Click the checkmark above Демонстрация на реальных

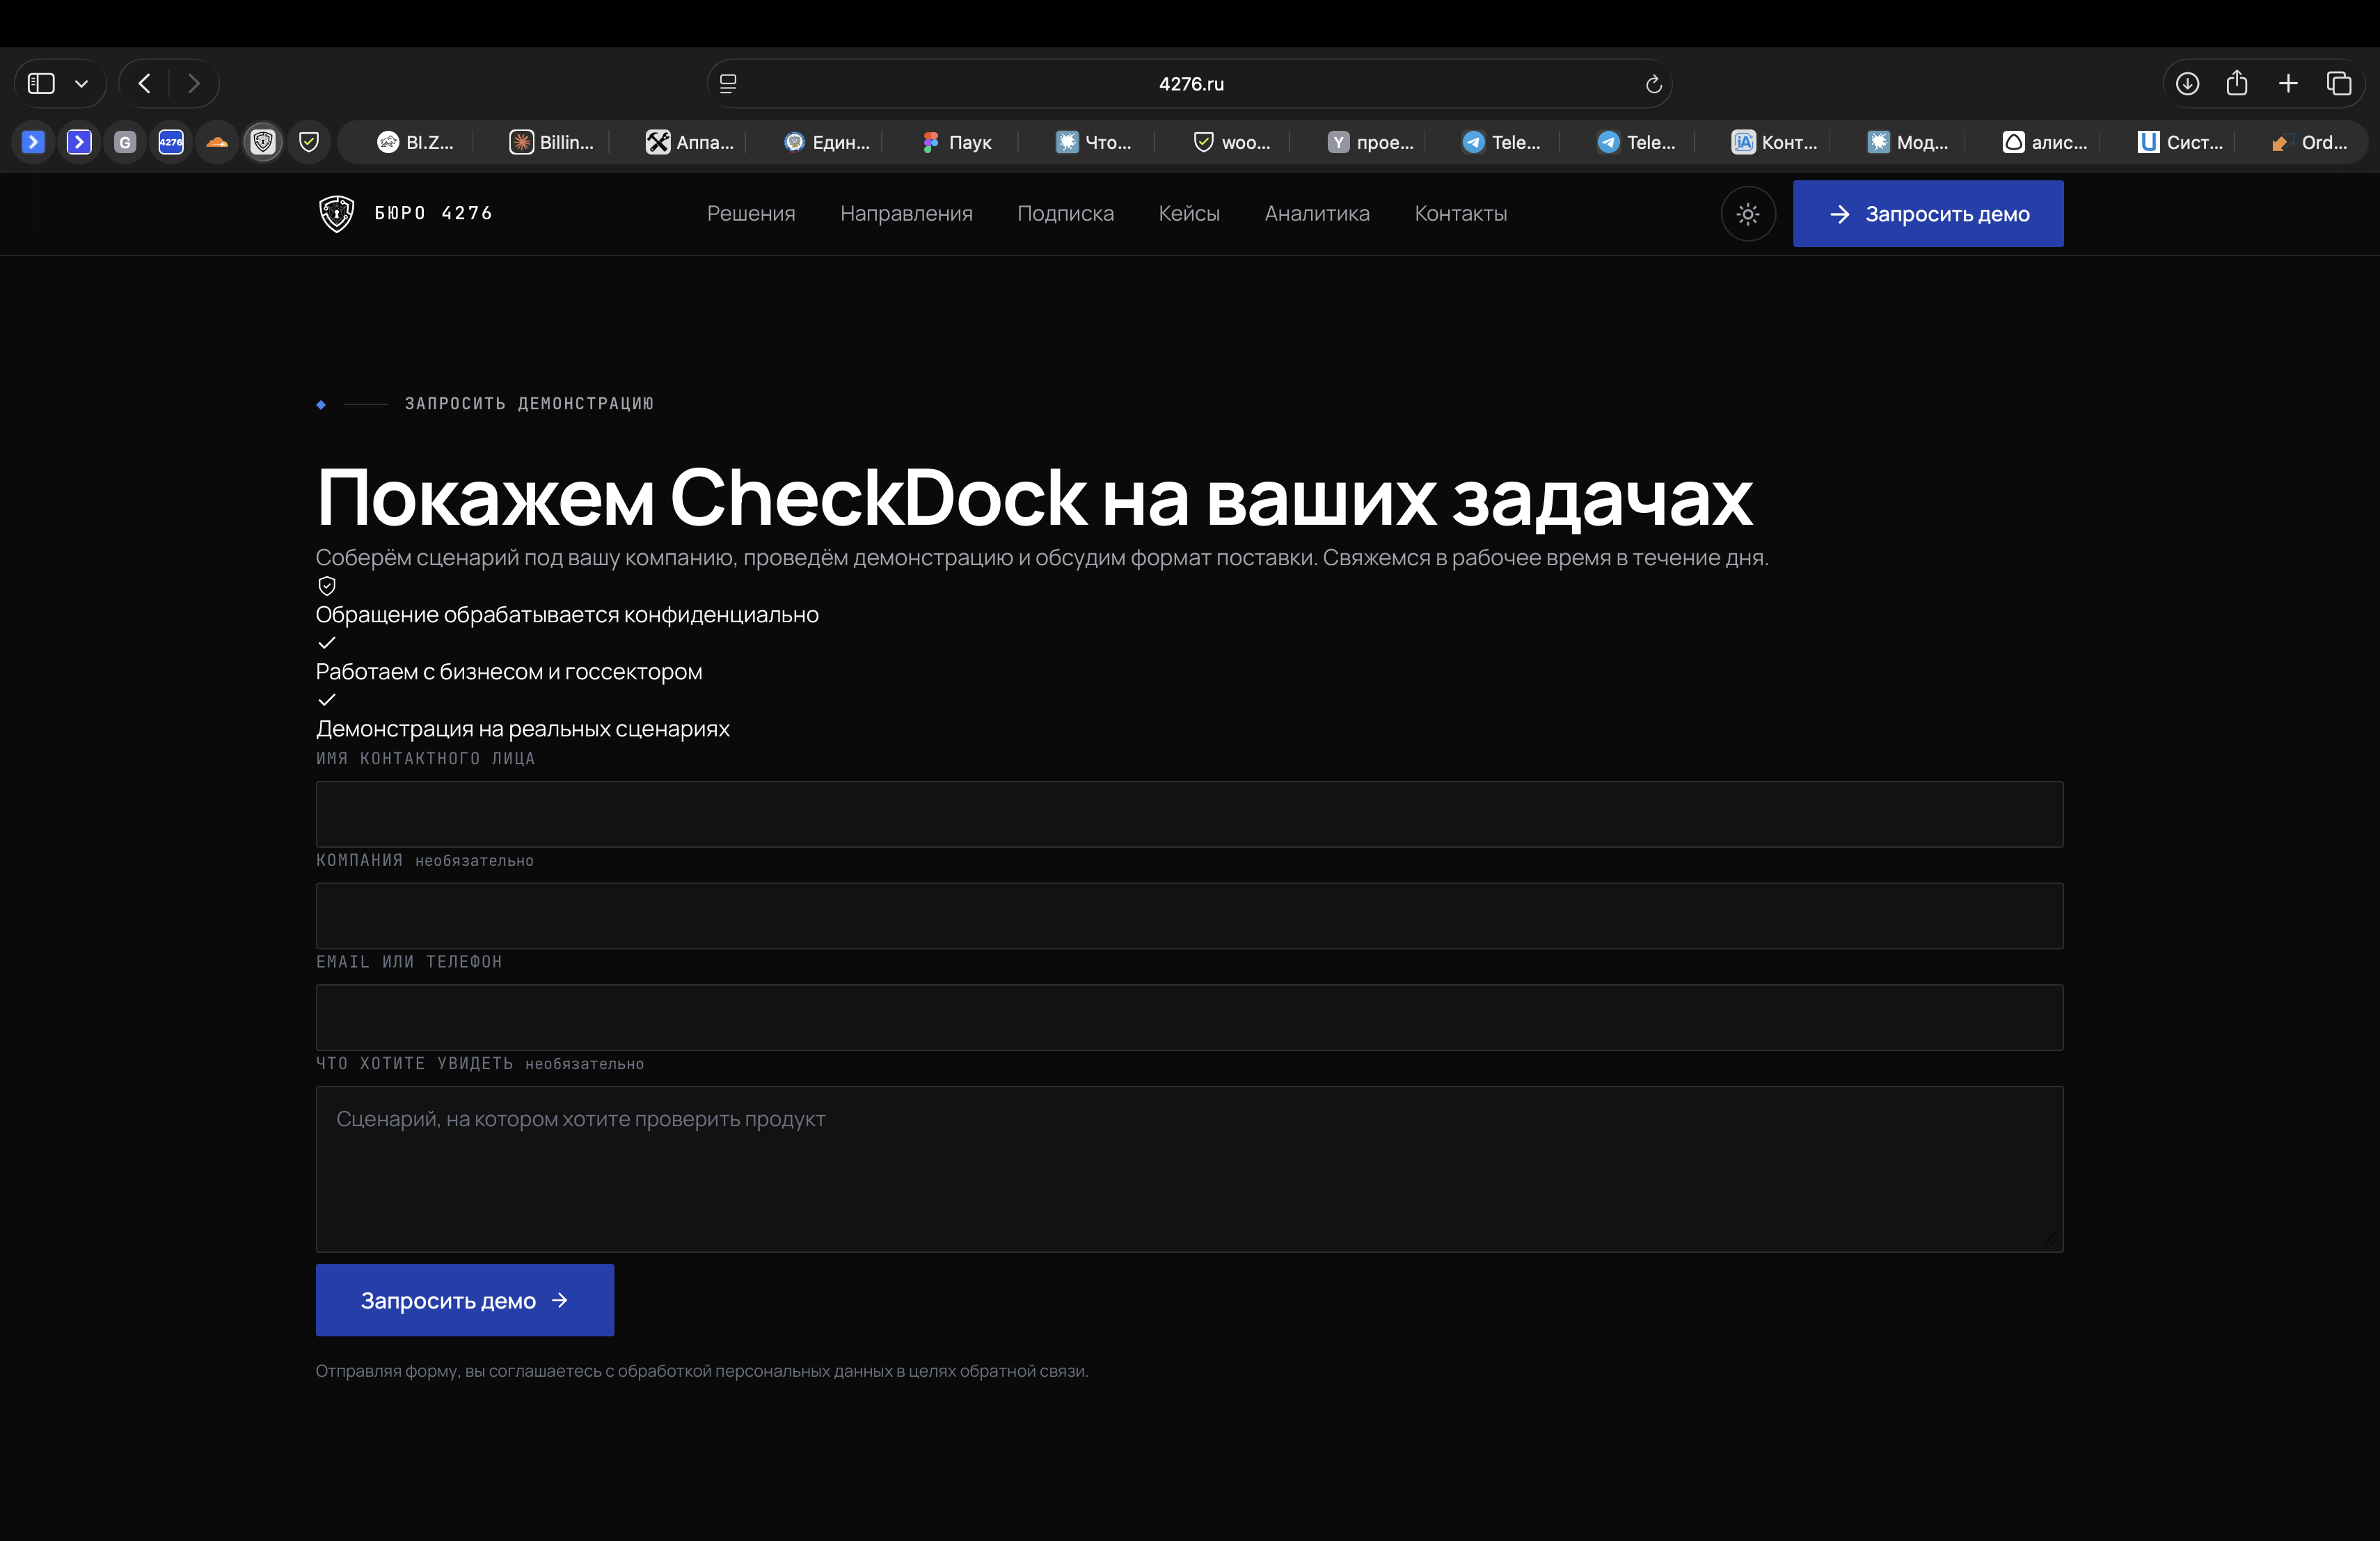327,700
